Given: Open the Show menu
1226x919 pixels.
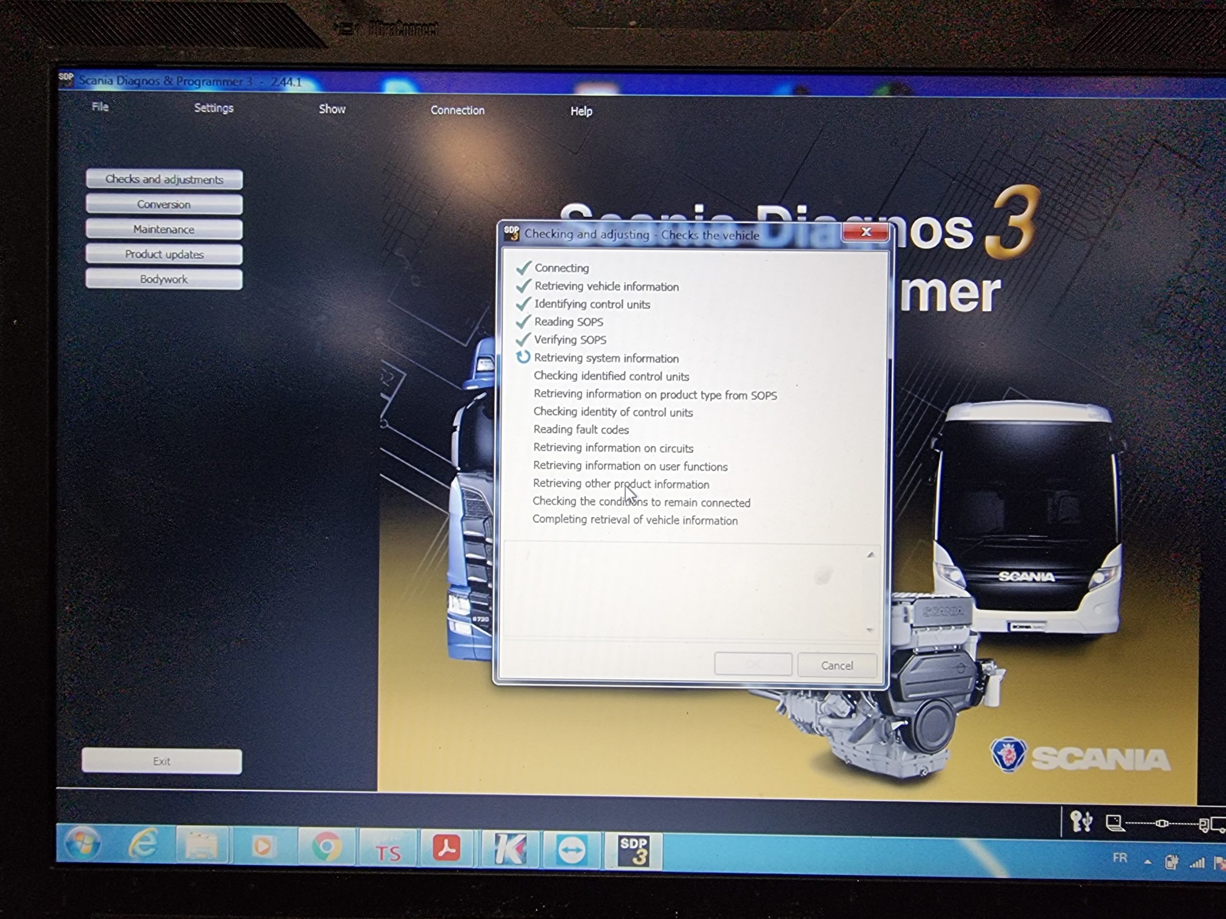Looking at the screenshot, I should point(332,109).
